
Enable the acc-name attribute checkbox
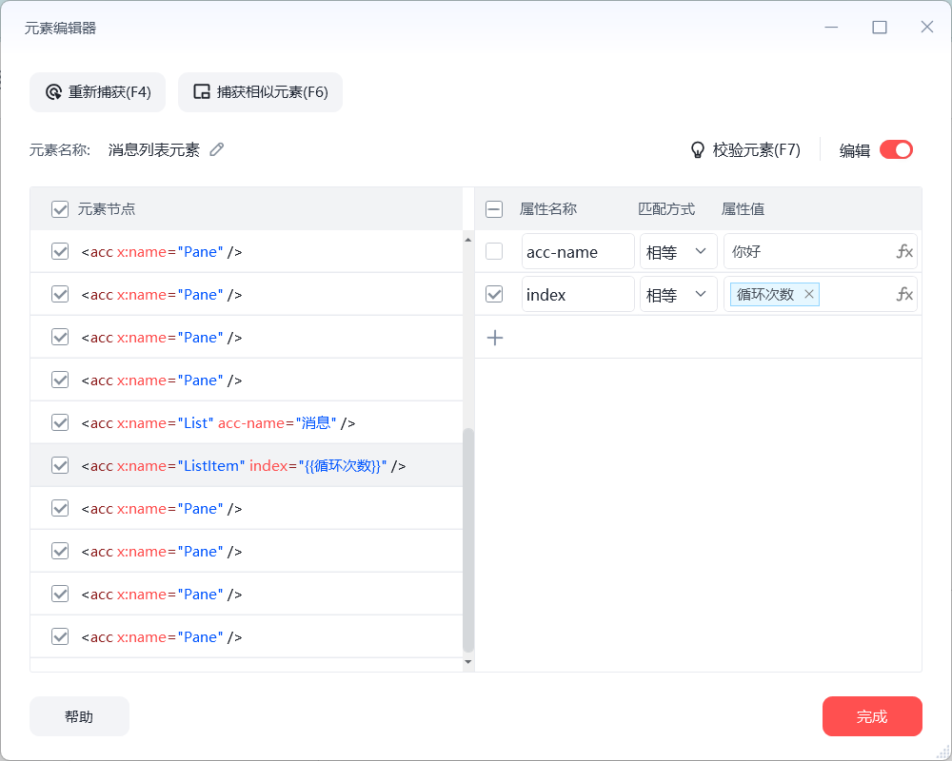[494, 252]
